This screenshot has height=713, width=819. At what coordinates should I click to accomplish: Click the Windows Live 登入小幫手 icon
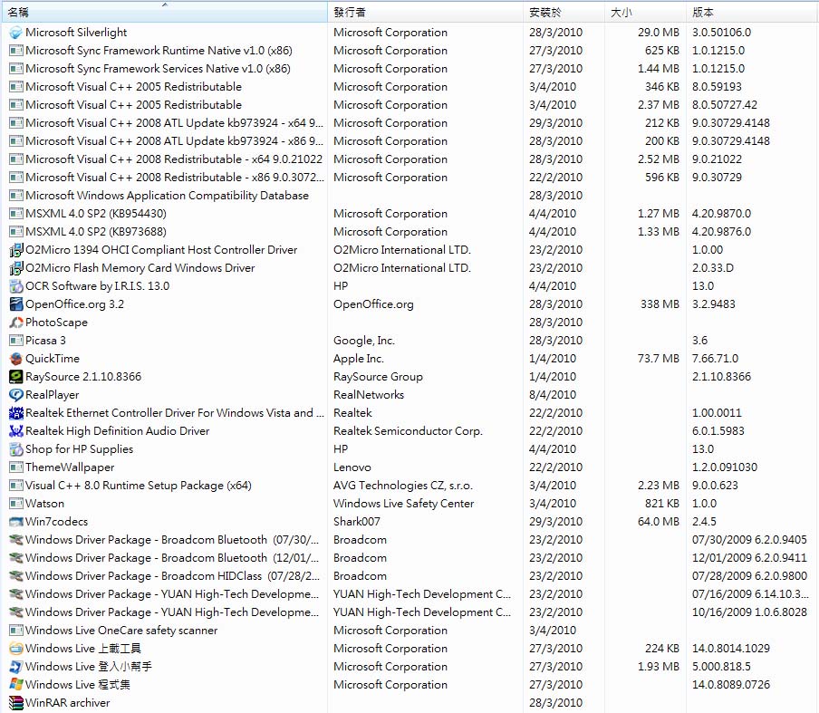(x=15, y=667)
